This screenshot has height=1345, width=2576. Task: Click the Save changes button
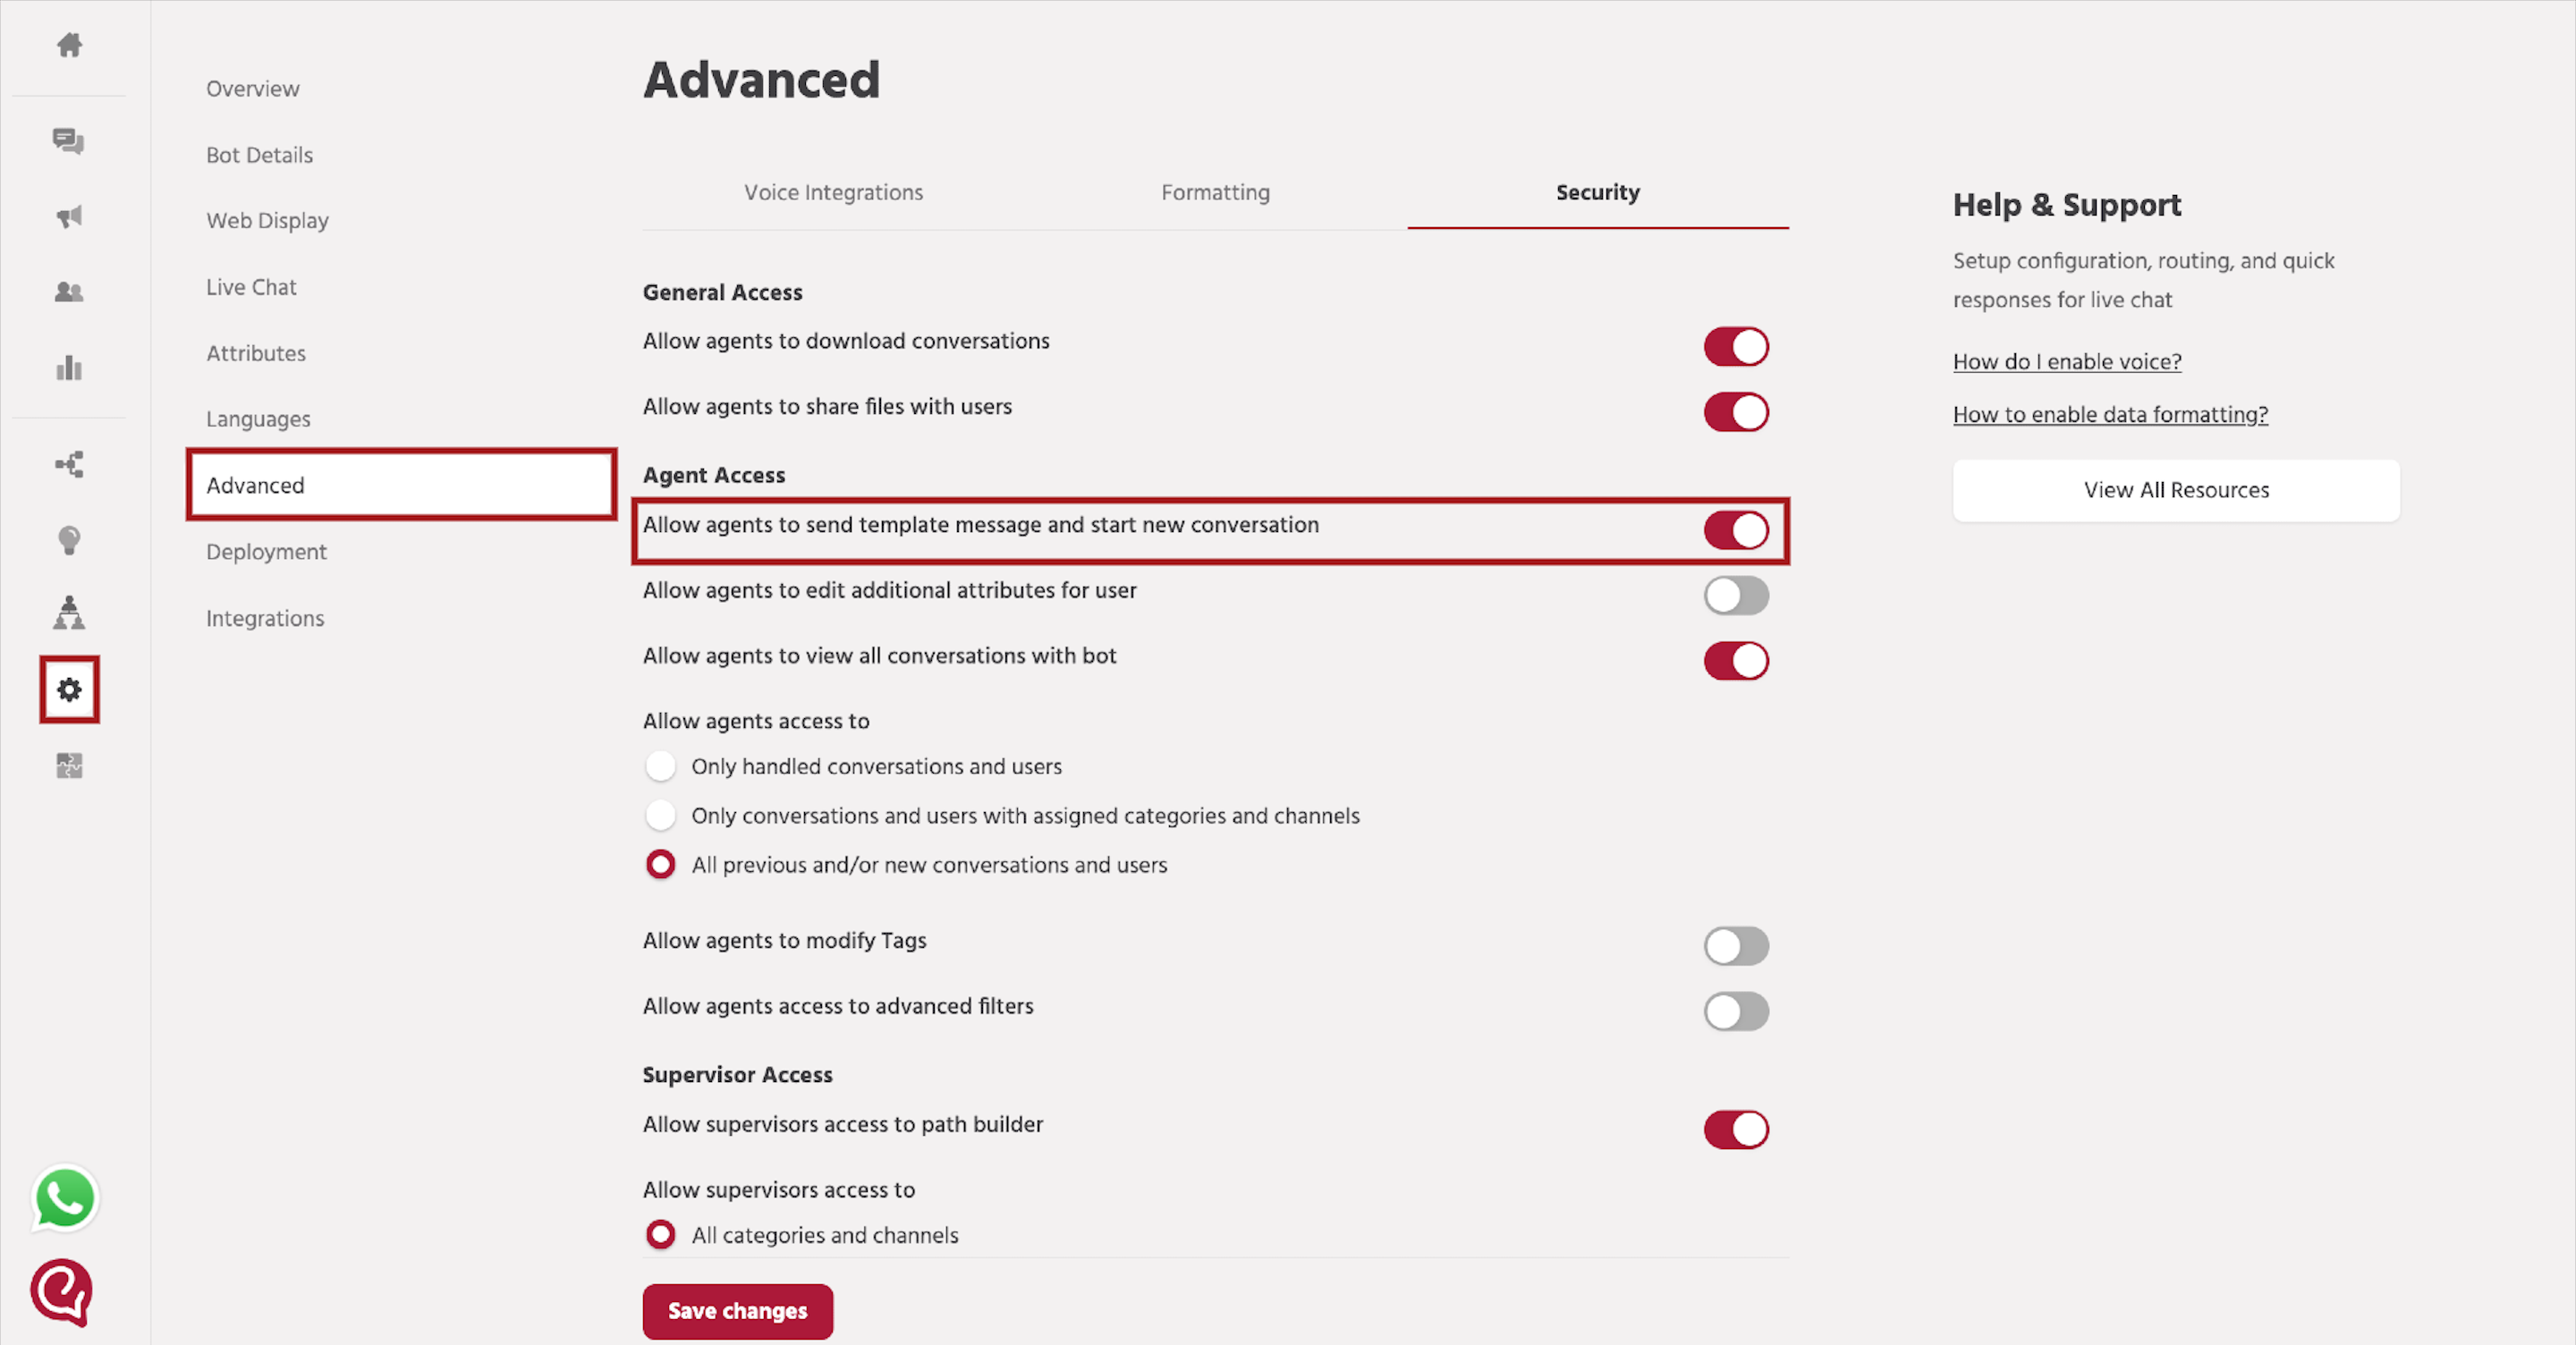(737, 1311)
